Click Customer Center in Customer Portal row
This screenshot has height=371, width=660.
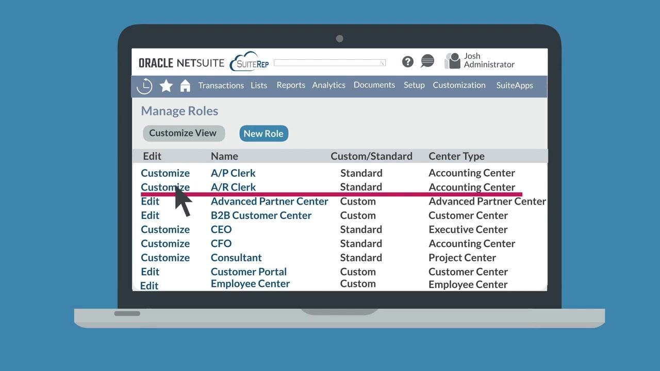click(468, 272)
